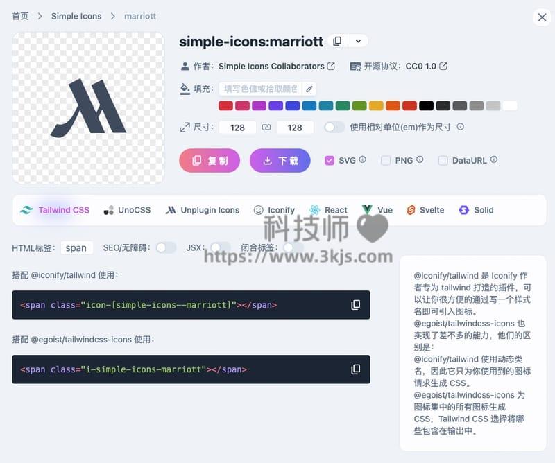Pick the red color swatch
Viewport: 555px width, 463px height.
[x=226, y=105]
